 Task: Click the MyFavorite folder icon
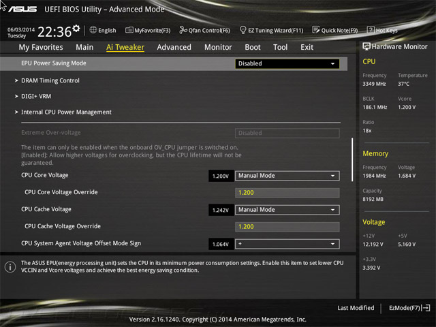click(129, 30)
